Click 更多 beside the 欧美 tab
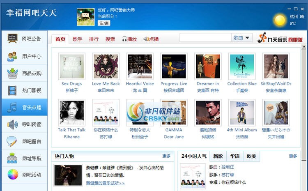The image size is (308, 191). point(293,156)
